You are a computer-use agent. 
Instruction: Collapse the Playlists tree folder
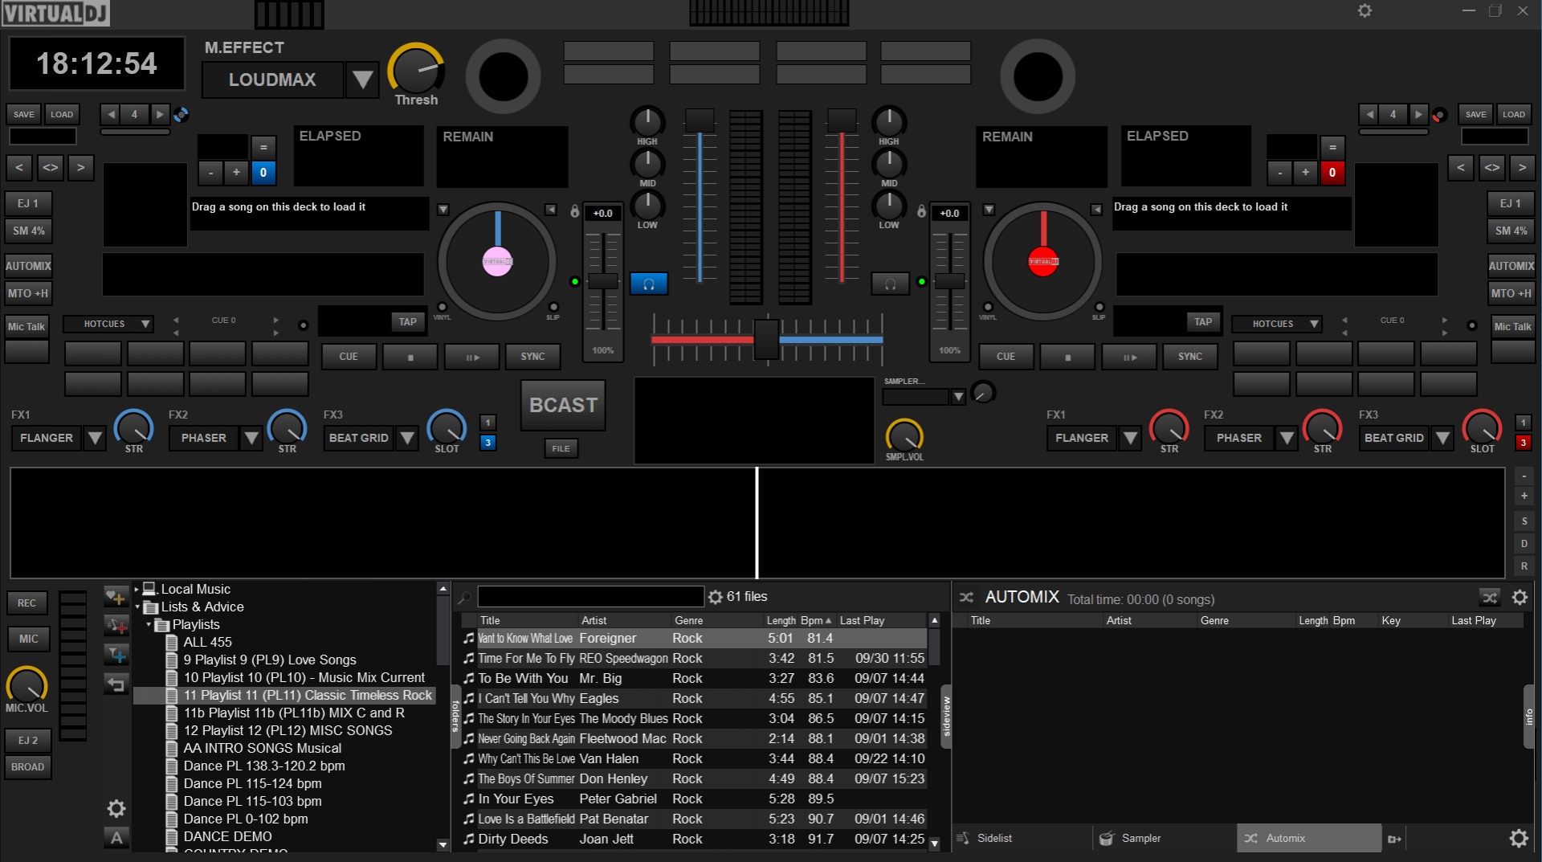click(x=149, y=624)
